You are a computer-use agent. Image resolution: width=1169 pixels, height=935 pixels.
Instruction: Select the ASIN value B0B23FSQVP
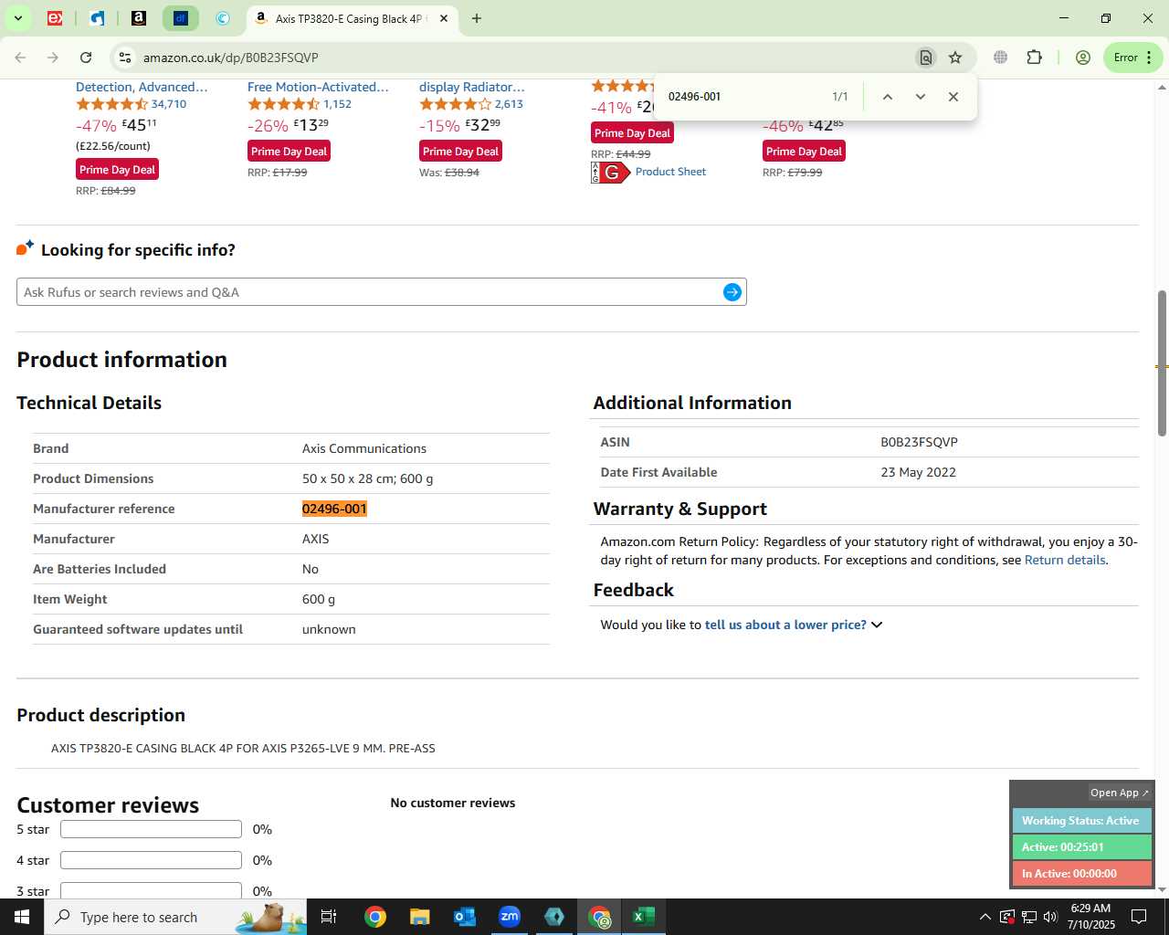click(919, 442)
